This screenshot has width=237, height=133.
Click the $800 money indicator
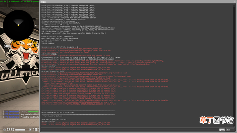point(8,46)
